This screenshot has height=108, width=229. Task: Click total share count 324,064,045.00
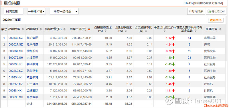(57, 104)
